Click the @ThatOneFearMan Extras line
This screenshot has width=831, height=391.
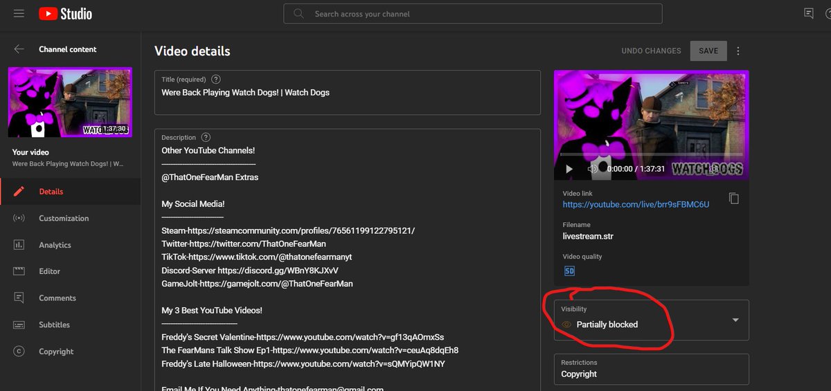[x=210, y=177]
